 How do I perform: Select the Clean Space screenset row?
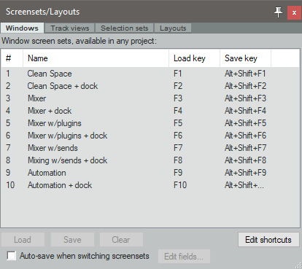[x=150, y=74]
